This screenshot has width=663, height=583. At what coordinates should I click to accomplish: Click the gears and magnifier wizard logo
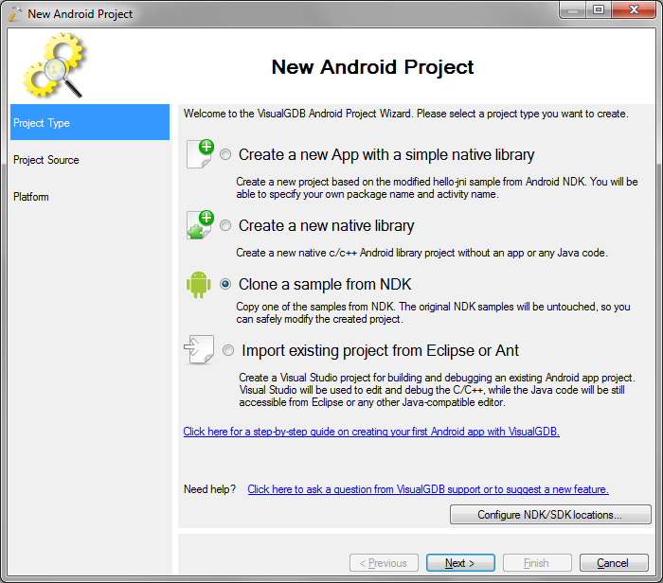[55, 65]
